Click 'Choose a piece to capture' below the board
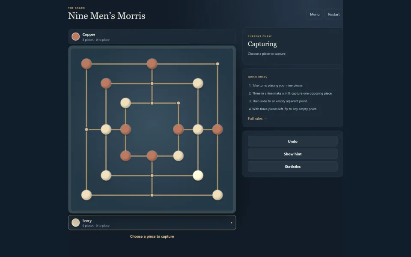 pos(152,236)
